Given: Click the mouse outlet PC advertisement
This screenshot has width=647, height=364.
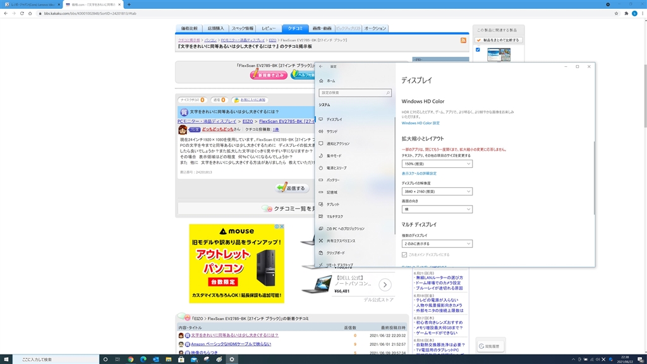Looking at the screenshot, I should (236, 264).
